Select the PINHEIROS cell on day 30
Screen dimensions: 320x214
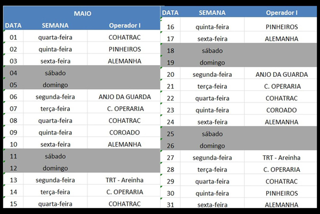point(281,193)
